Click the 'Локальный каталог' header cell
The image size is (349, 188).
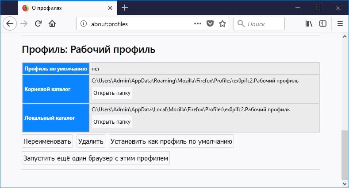[56, 118]
